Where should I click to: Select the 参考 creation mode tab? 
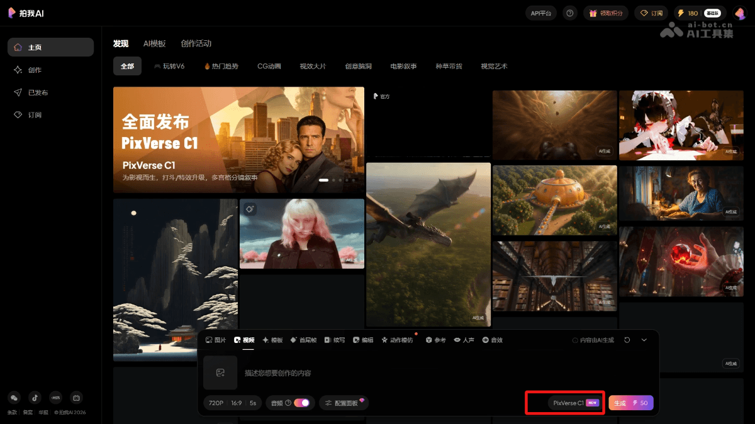(435, 340)
